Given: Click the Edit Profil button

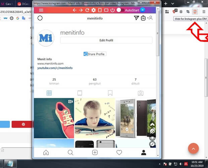Looking at the screenshot, I should point(106,40).
